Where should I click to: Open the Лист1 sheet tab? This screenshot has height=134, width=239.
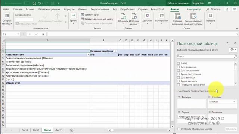pyautogui.click(x=25, y=130)
